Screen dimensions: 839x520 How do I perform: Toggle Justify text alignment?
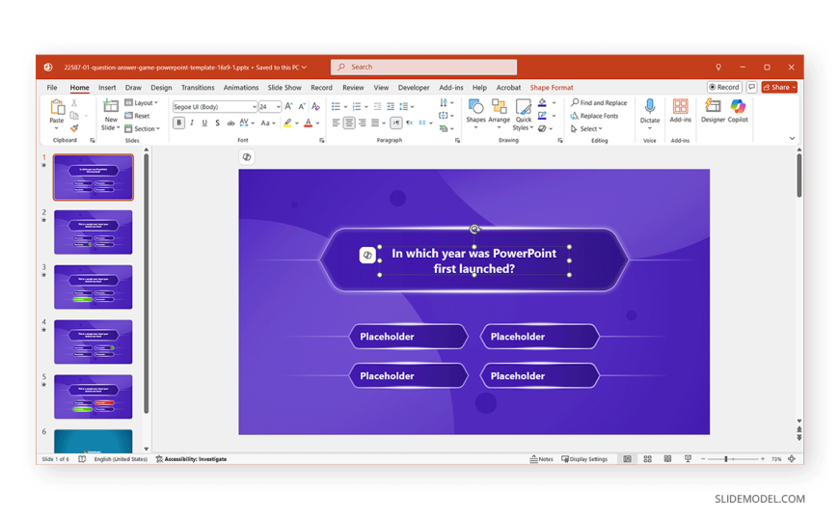pos(376,123)
